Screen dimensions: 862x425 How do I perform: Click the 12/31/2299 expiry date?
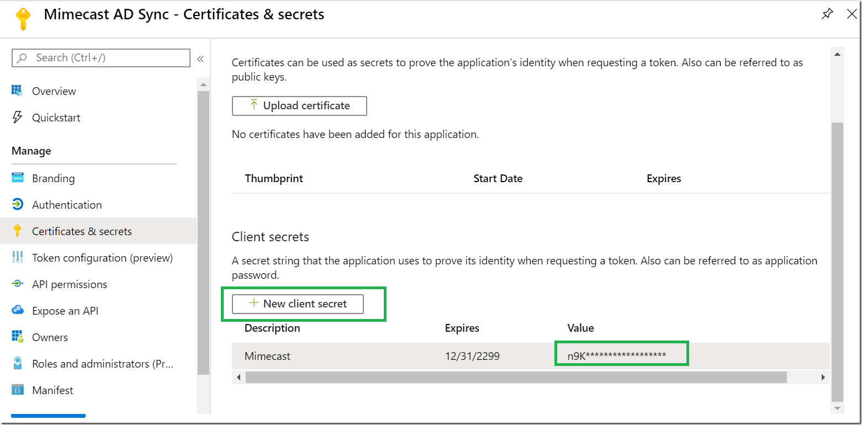coord(472,356)
